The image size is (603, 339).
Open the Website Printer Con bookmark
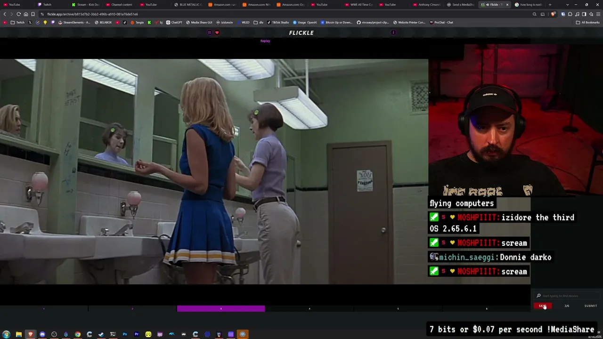pos(409,23)
